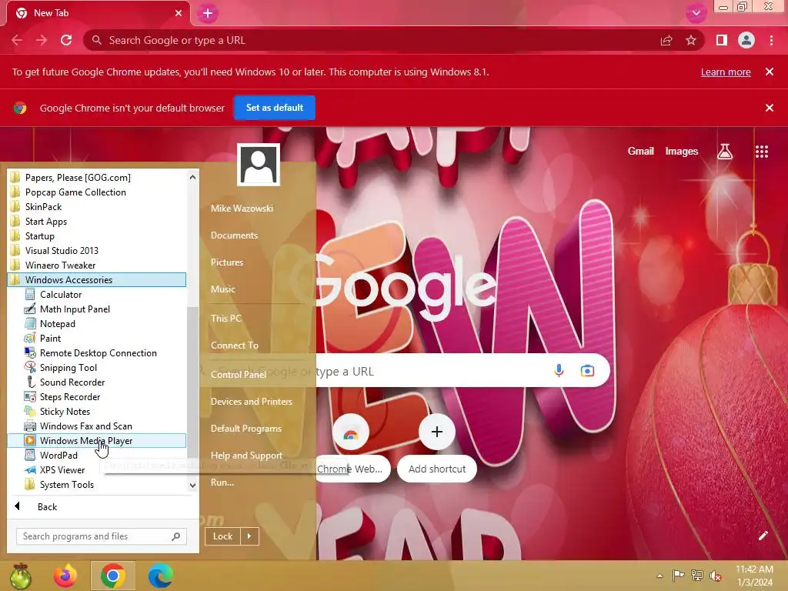Viewport: 788px width, 591px height.
Task: Open Chrome profile avatar menu
Action: (746, 40)
